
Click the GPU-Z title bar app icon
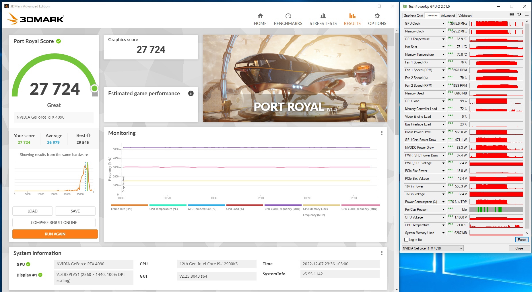(405, 6)
